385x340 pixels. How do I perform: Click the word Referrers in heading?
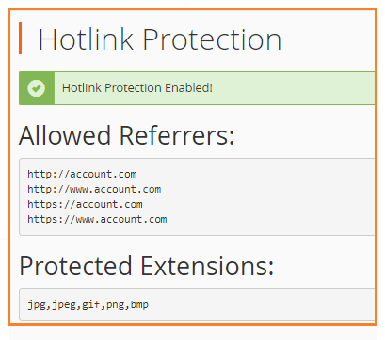[177, 135]
